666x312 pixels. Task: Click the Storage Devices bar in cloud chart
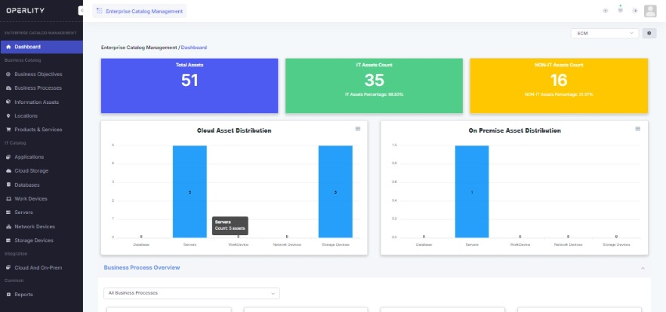tap(335, 191)
